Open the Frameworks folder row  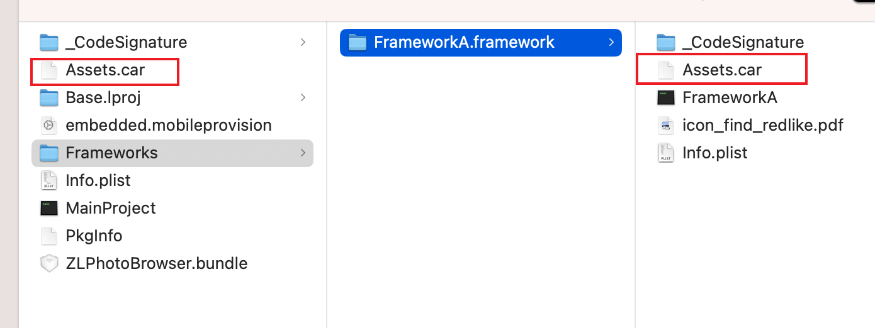[x=172, y=153]
